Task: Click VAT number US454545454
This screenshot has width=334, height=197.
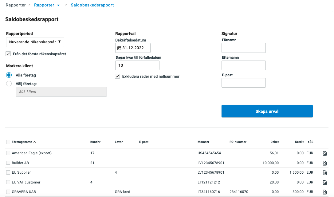Action: [209, 153]
